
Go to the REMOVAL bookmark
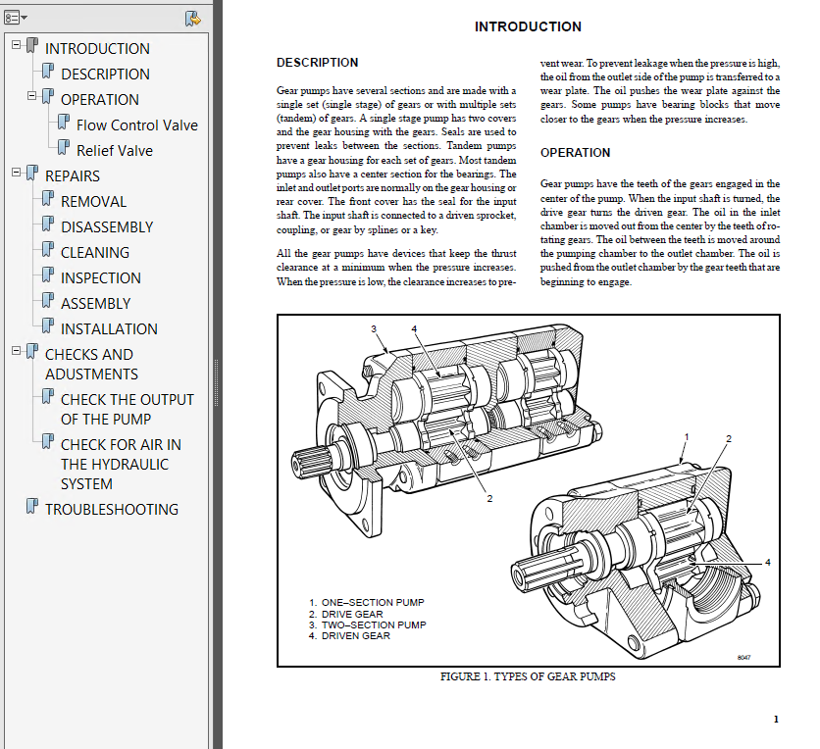tap(93, 202)
